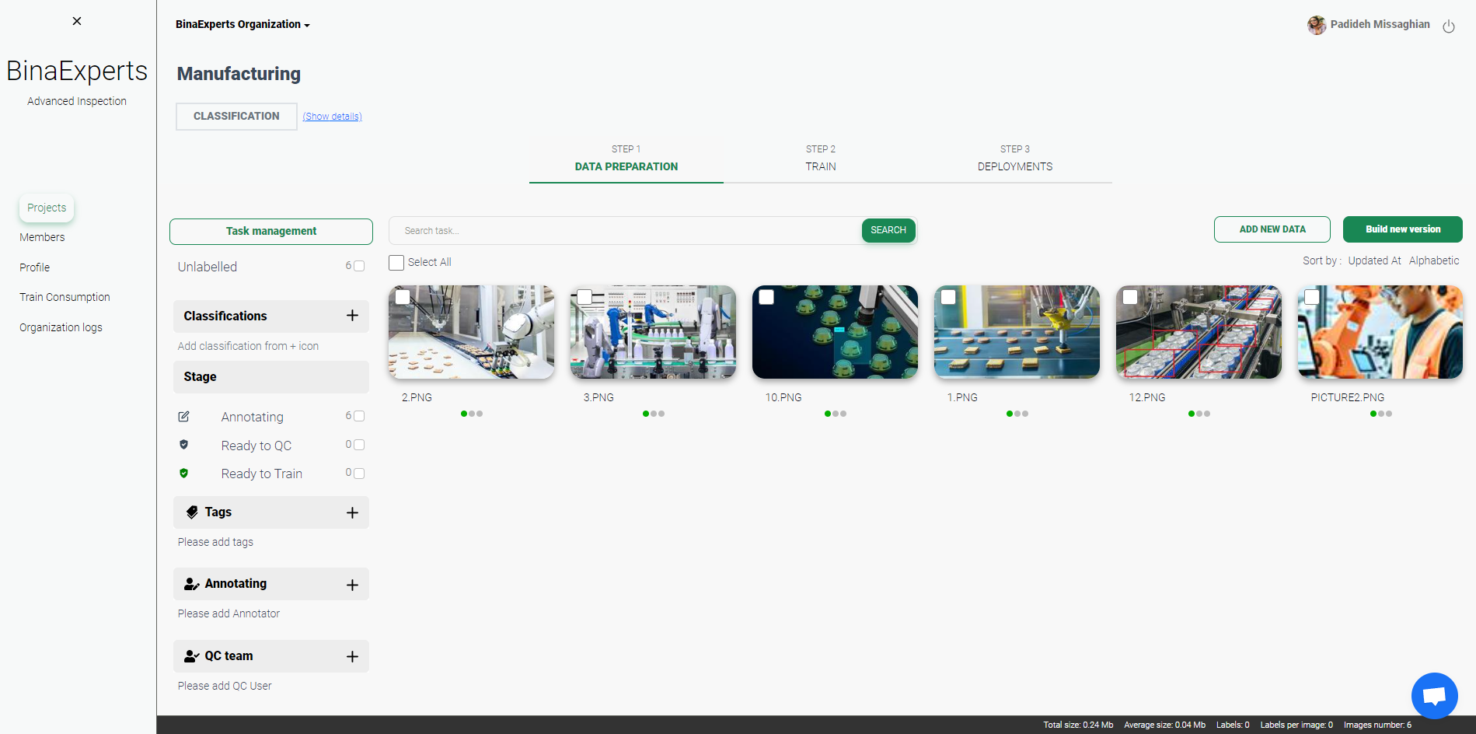The image size is (1476, 734).
Task: Go to Step 1 Data Preparation tab
Action: coord(626,159)
